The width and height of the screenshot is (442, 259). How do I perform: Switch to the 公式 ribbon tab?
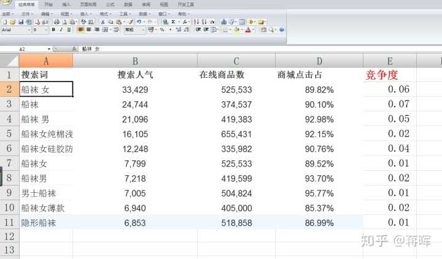tap(110, 4)
